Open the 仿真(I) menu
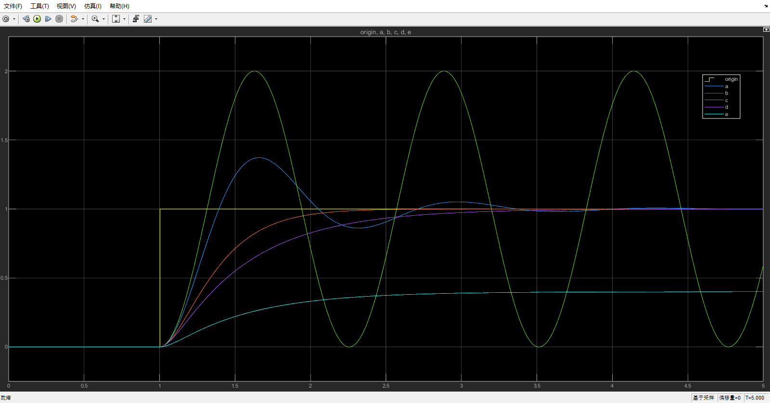This screenshot has height=403, width=770. [x=93, y=6]
